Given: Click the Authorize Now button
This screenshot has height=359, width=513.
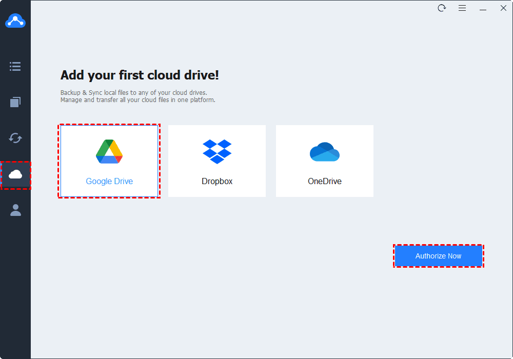Looking at the screenshot, I should coord(439,256).
